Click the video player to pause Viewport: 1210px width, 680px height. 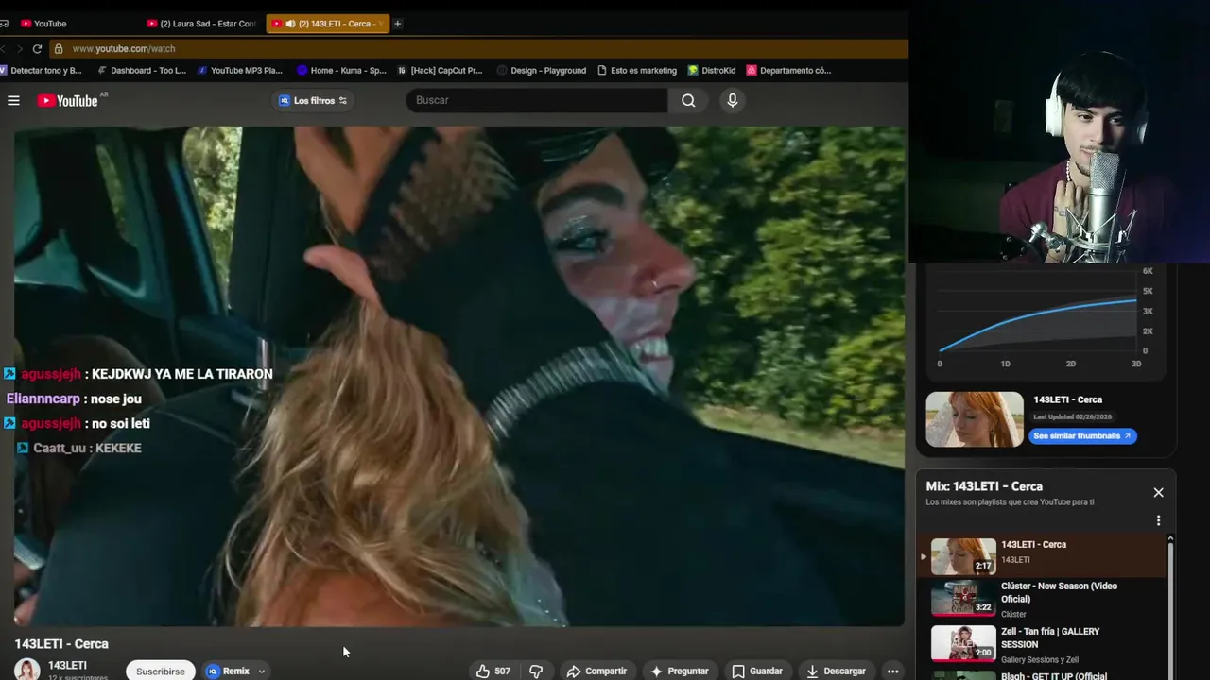point(459,376)
